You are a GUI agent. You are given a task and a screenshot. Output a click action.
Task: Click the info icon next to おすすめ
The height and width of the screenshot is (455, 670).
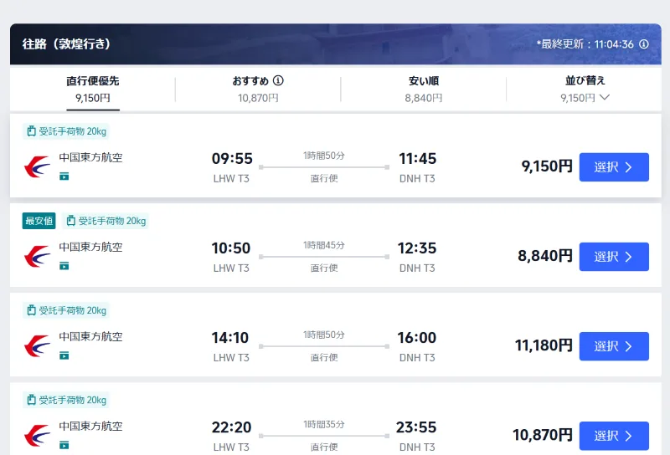(x=279, y=81)
